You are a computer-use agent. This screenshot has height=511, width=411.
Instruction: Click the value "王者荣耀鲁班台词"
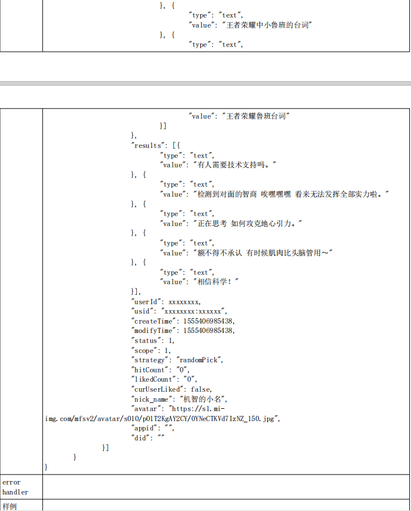(x=256, y=116)
